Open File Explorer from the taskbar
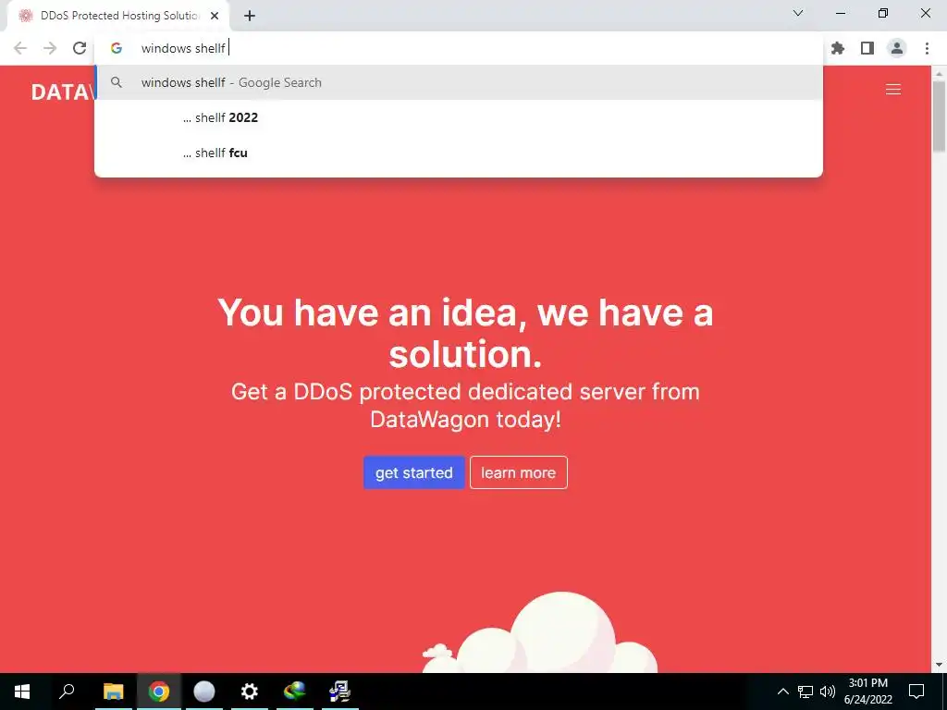 point(113,692)
